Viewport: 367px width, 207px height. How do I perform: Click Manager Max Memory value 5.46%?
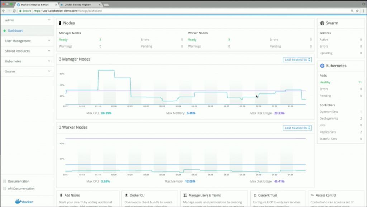(191, 113)
